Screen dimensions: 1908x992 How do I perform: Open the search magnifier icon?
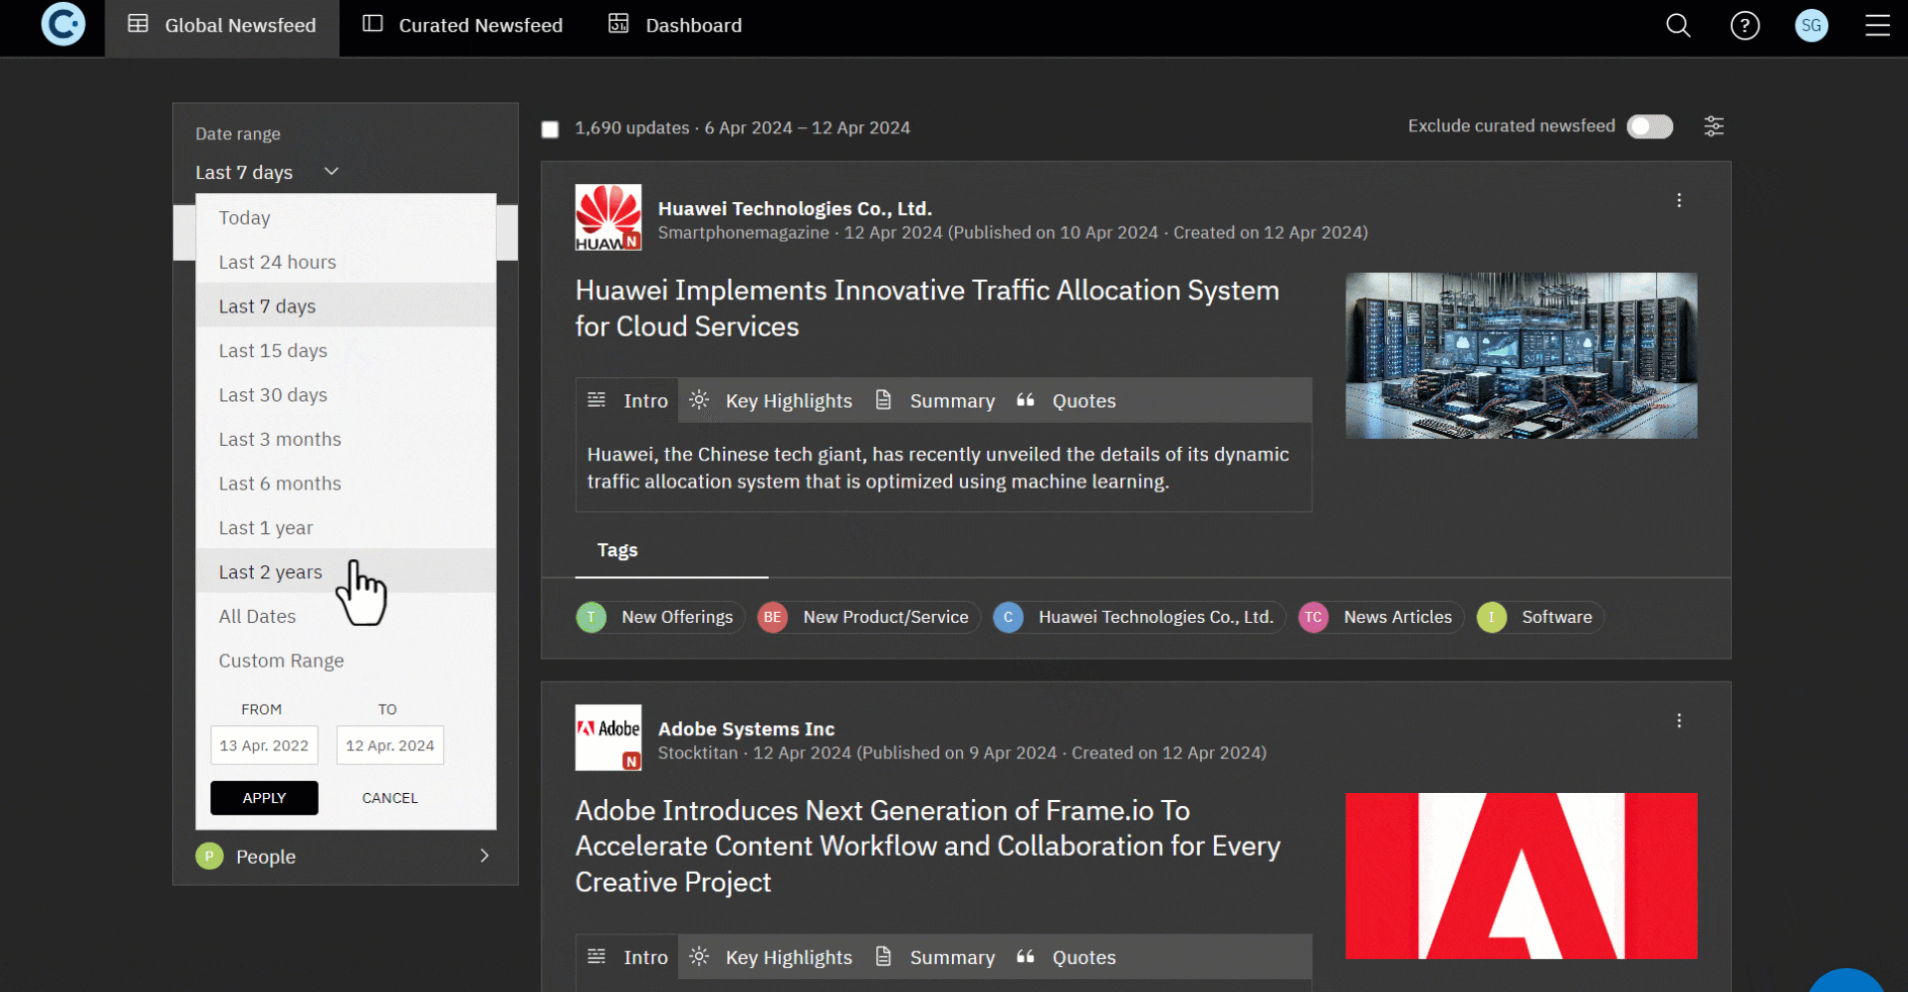[x=1678, y=26]
